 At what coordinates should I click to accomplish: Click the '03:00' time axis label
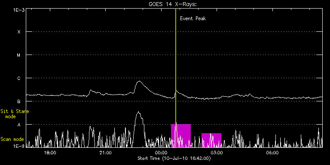217,153
